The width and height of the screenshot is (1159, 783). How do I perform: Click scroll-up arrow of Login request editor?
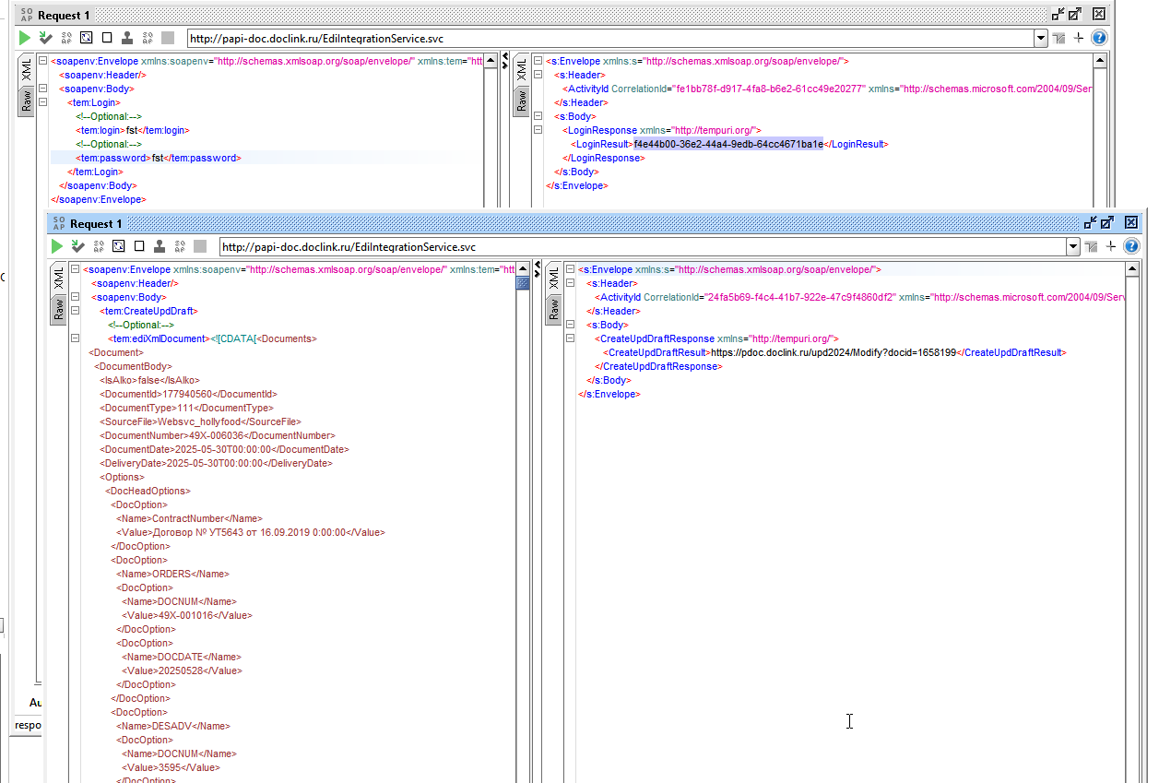490,60
